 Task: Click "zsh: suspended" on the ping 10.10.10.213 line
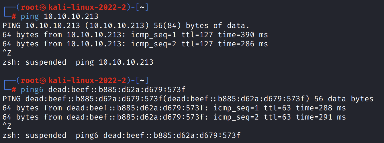34,62
